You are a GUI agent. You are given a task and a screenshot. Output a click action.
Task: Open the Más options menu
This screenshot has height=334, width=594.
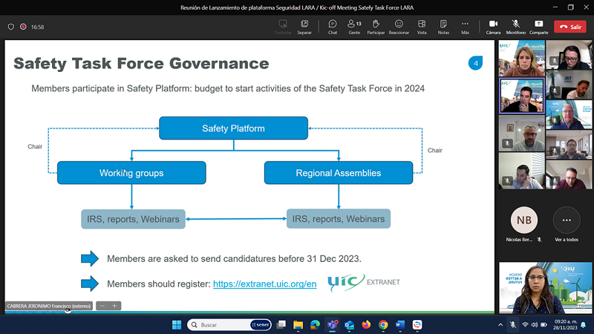[465, 27]
